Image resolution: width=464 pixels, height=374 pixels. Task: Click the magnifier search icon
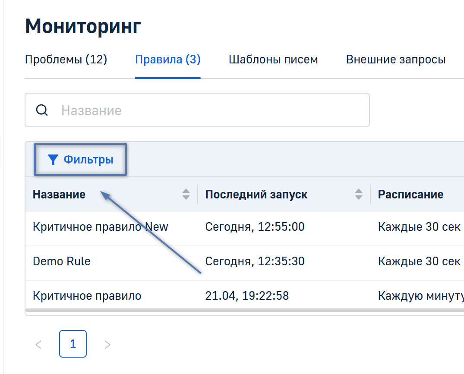pyautogui.click(x=42, y=110)
